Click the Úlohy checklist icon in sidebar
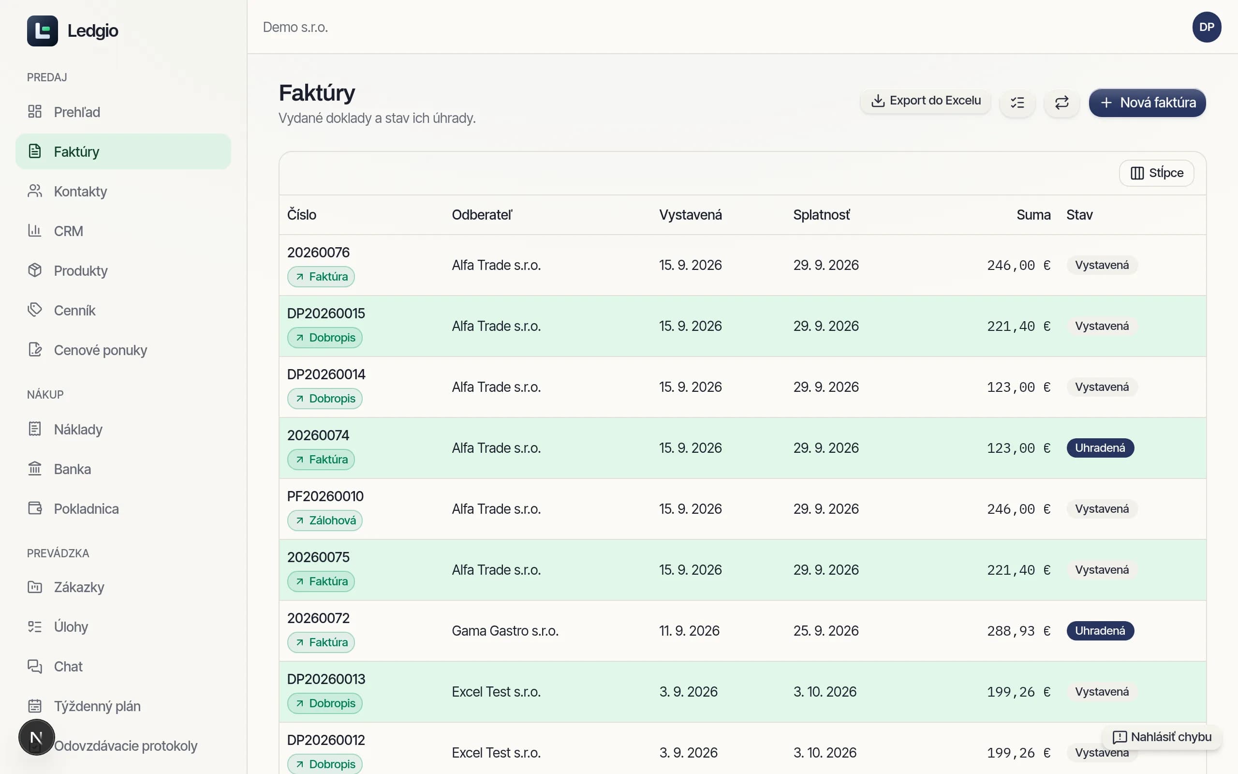Viewport: 1238px width, 774px height. 35,626
